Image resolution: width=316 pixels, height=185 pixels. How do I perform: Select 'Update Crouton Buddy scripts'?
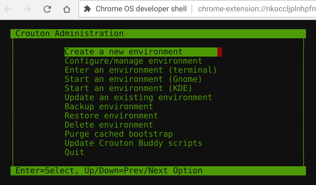134,143
